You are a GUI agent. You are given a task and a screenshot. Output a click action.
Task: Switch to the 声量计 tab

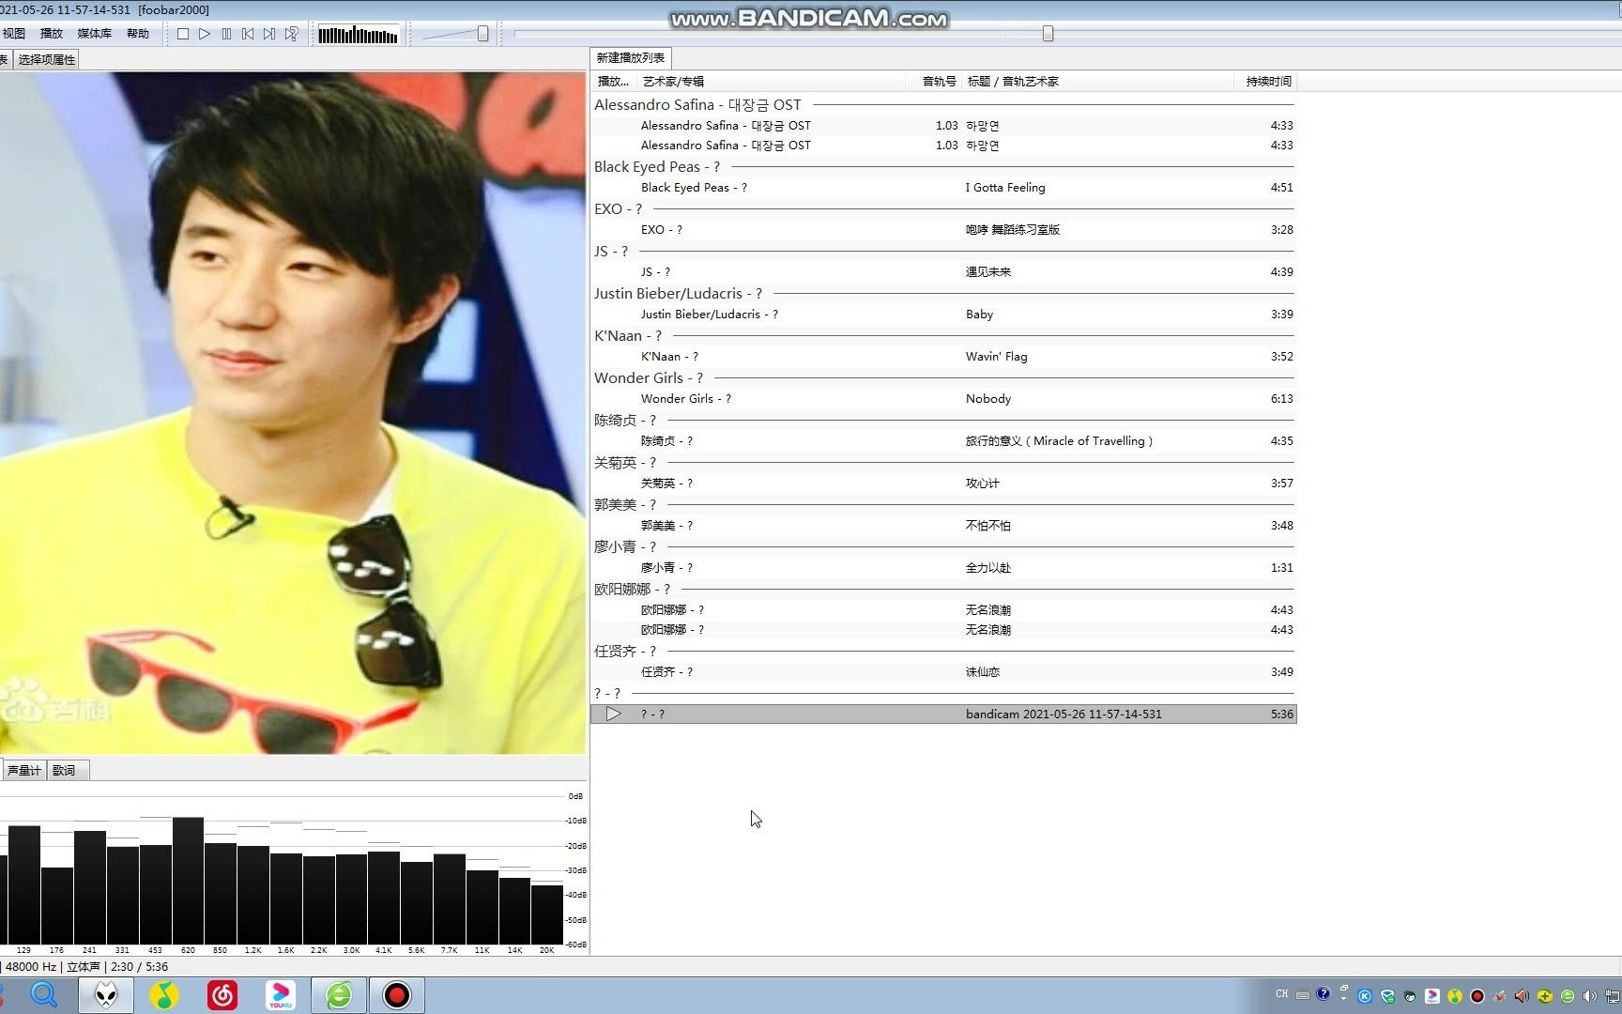[x=23, y=771]
